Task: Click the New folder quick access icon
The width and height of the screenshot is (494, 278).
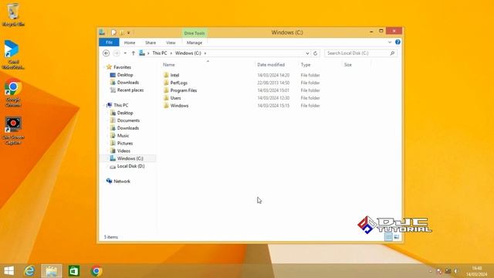Action: pyautogui.click(x=122, y=32)
